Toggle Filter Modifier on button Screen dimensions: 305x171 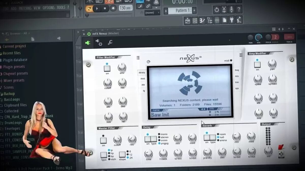[x=107, y=68]
